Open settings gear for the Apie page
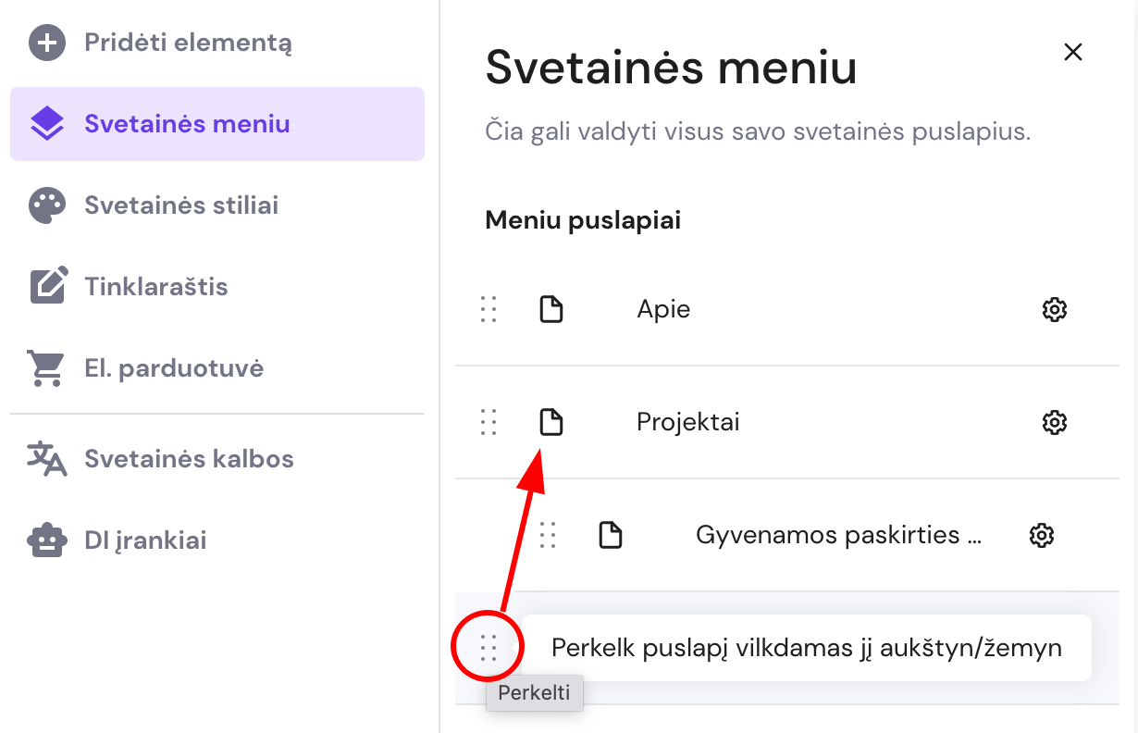 (x=1054, y=309)
